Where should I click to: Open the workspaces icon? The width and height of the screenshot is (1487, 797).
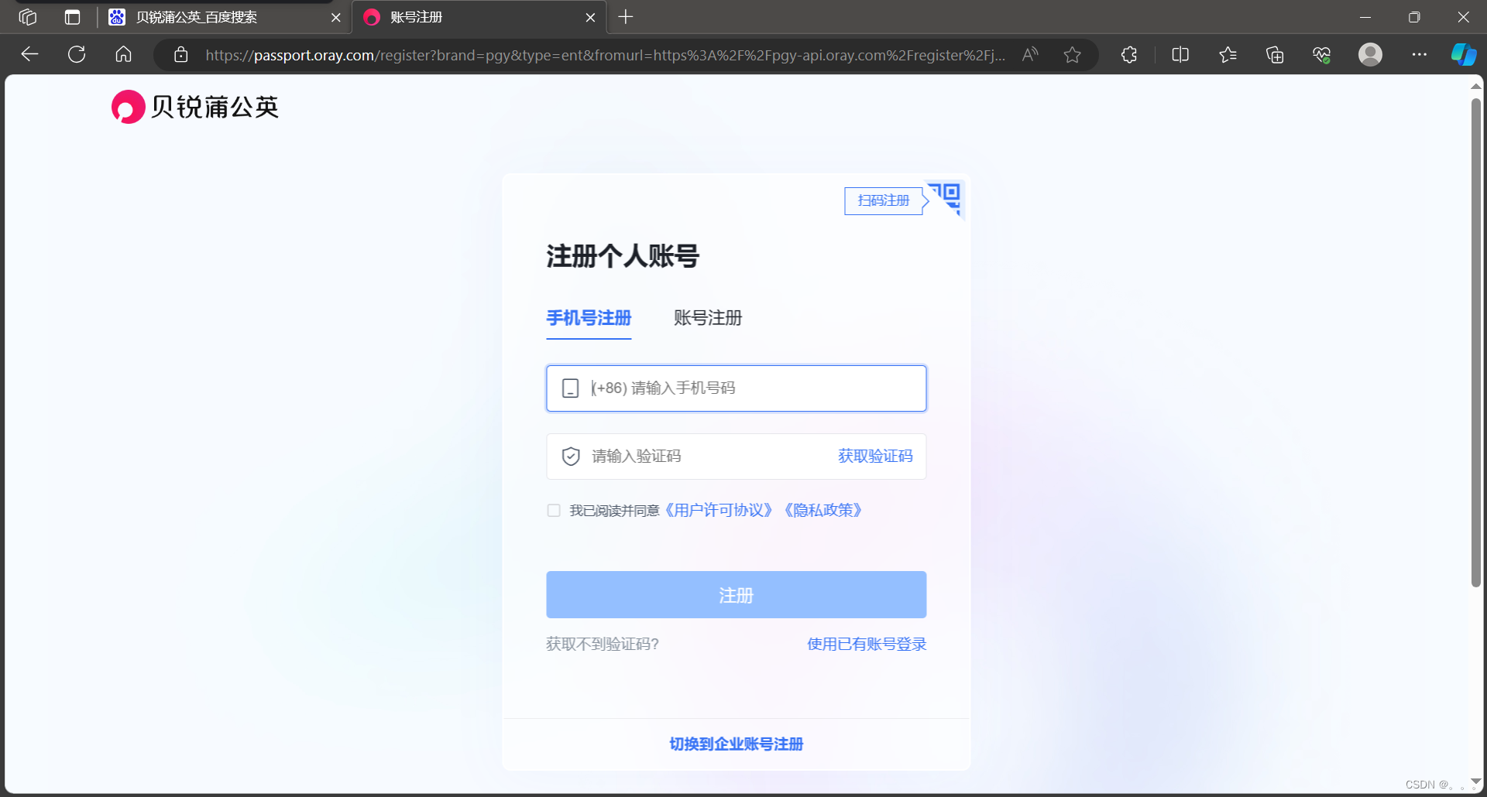point(28,17)
